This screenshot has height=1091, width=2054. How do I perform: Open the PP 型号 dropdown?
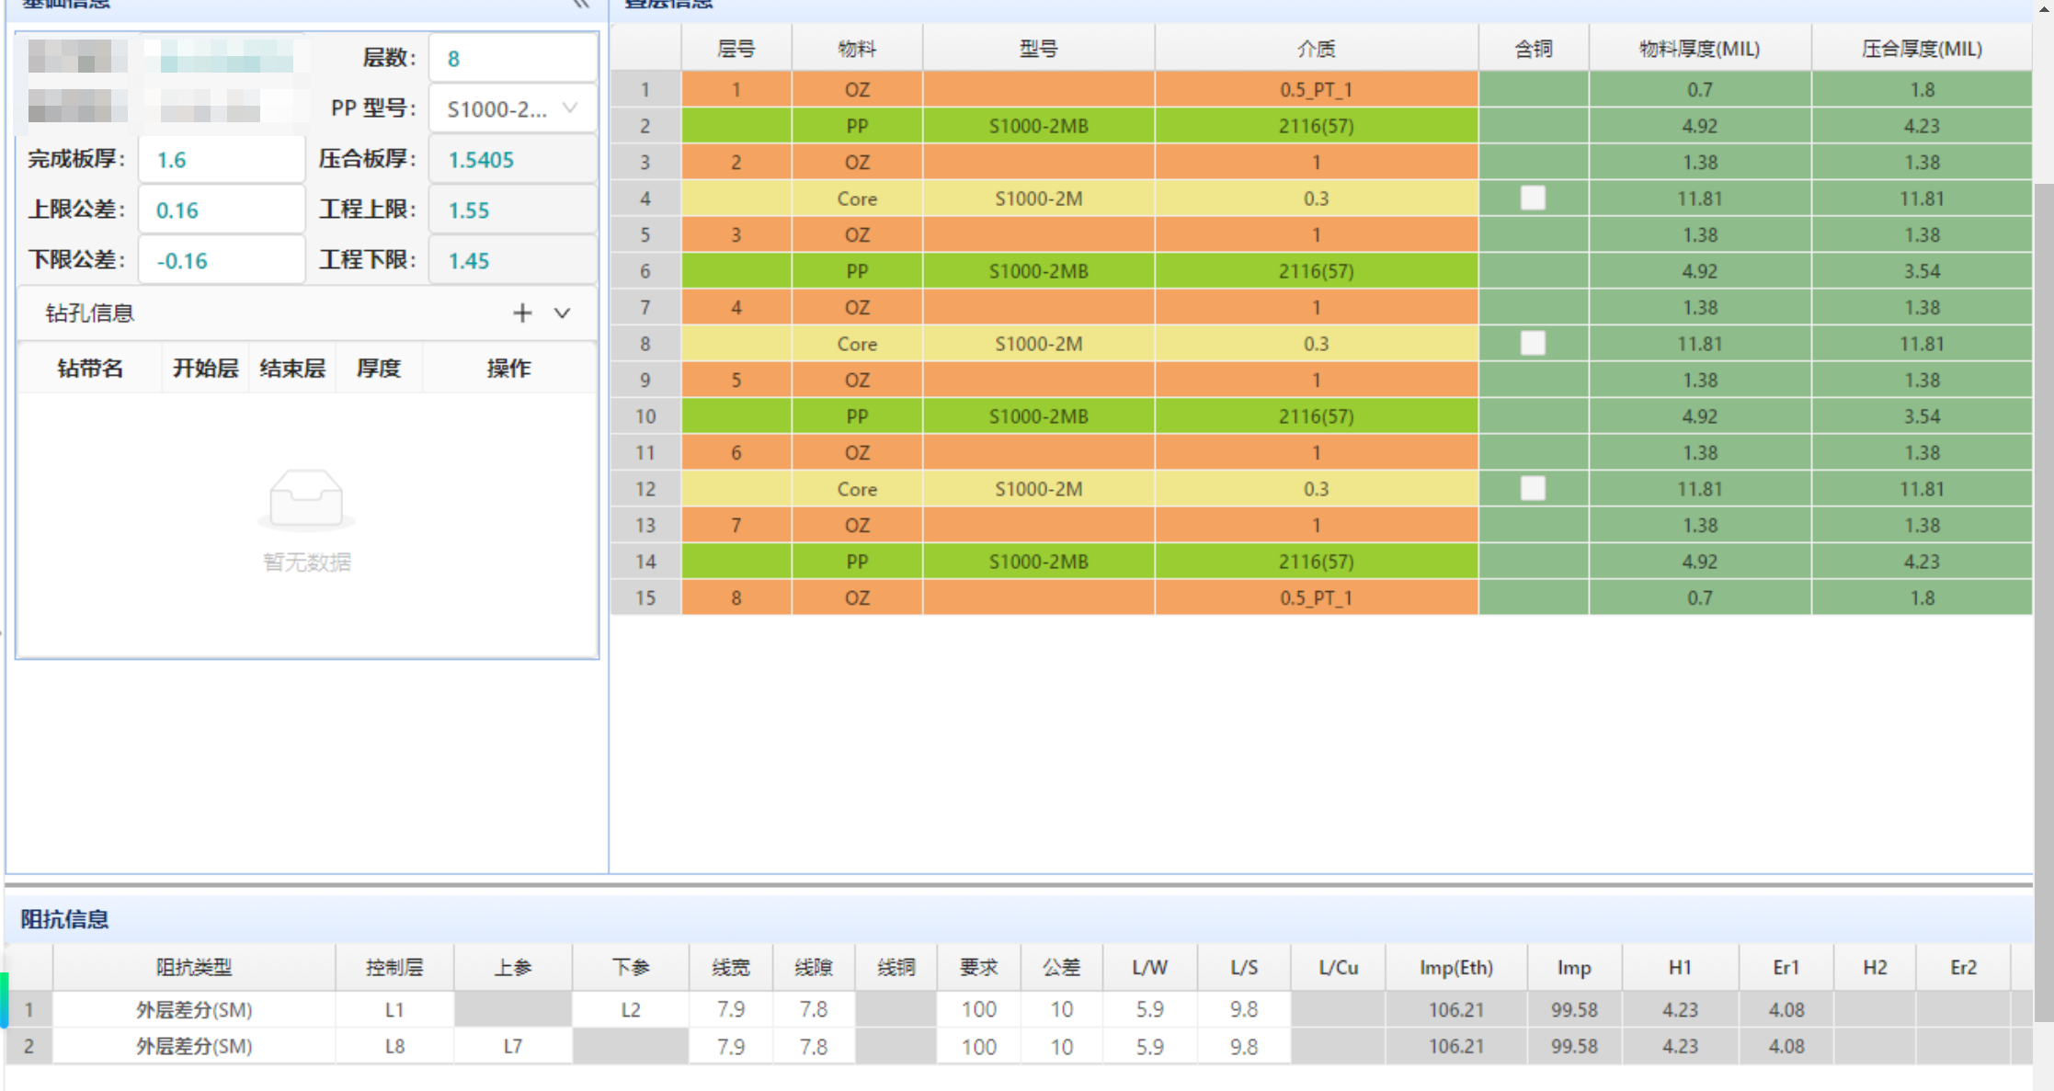coord(512,109)
